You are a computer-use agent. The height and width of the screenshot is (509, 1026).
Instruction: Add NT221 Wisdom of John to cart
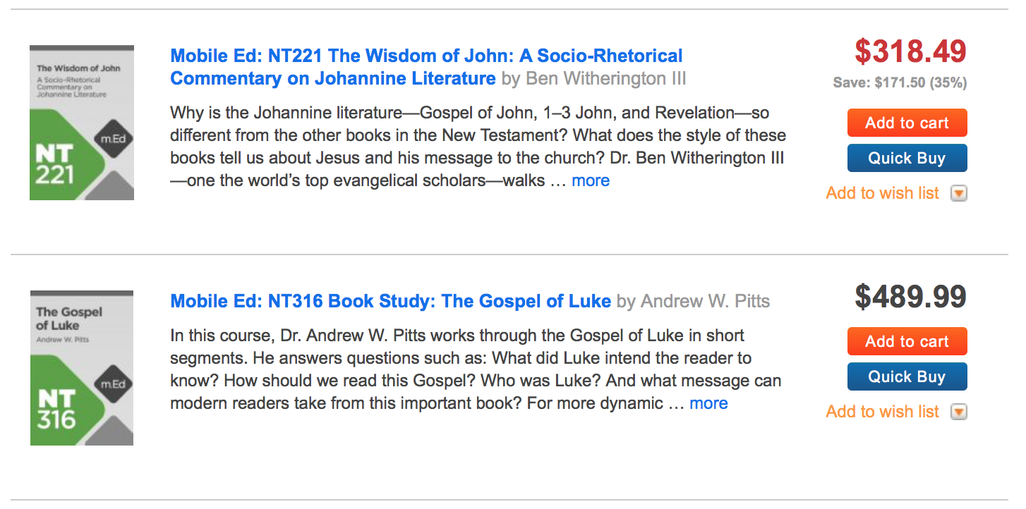907,123
